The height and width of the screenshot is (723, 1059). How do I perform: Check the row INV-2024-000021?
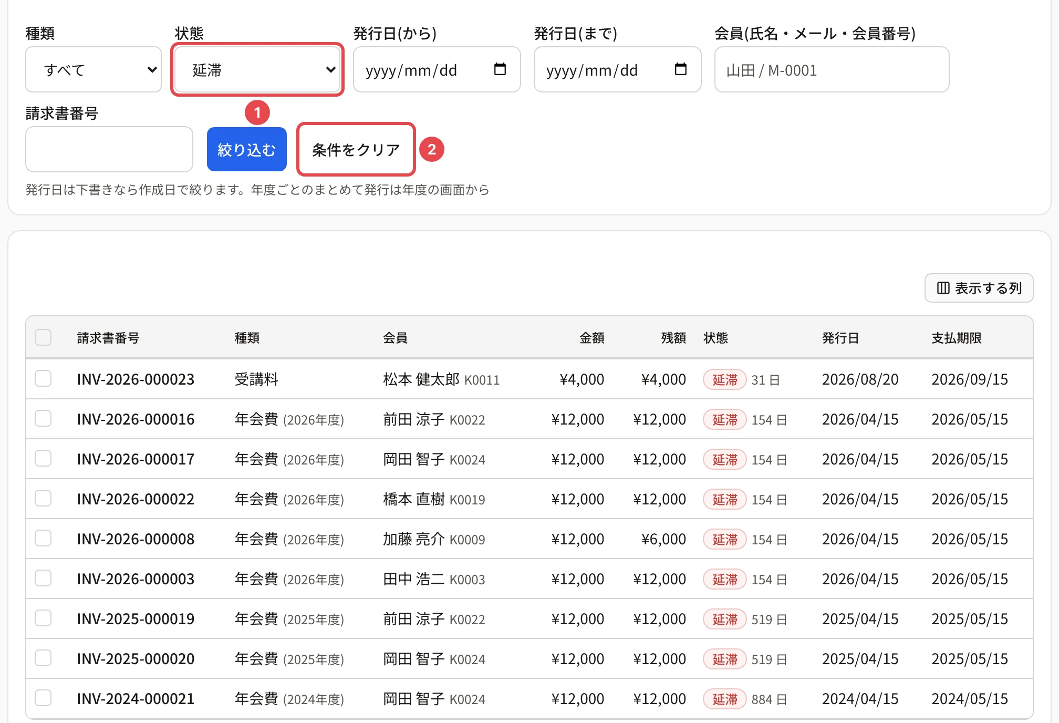coord(43,698)
